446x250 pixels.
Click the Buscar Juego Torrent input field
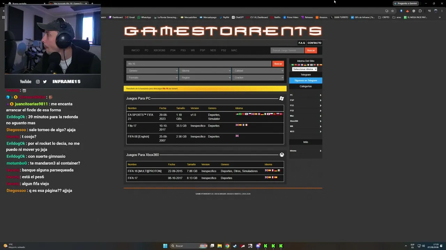[x=287, y=50]
